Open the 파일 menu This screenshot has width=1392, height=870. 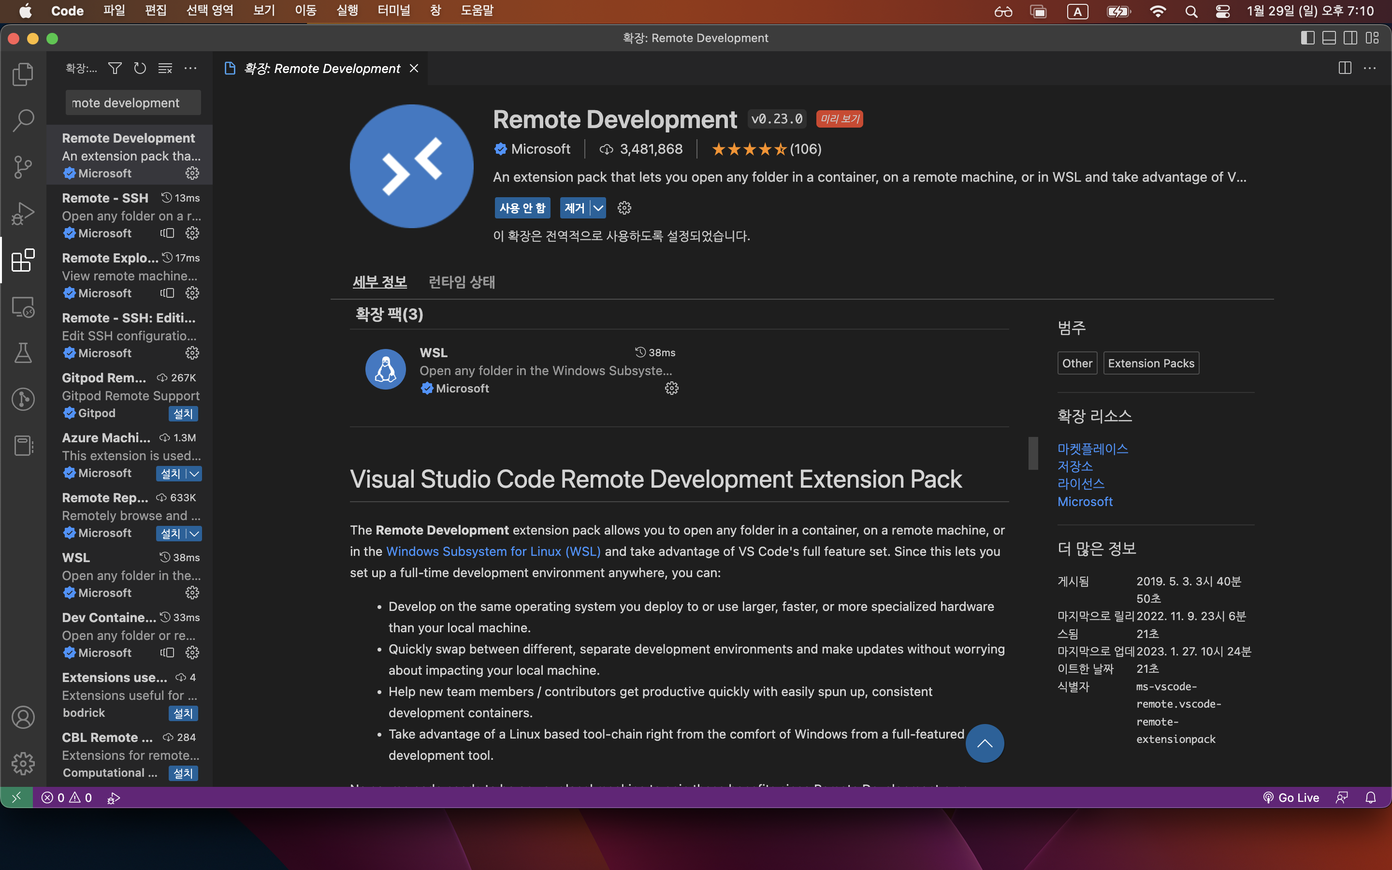click(x=114, y=10)
